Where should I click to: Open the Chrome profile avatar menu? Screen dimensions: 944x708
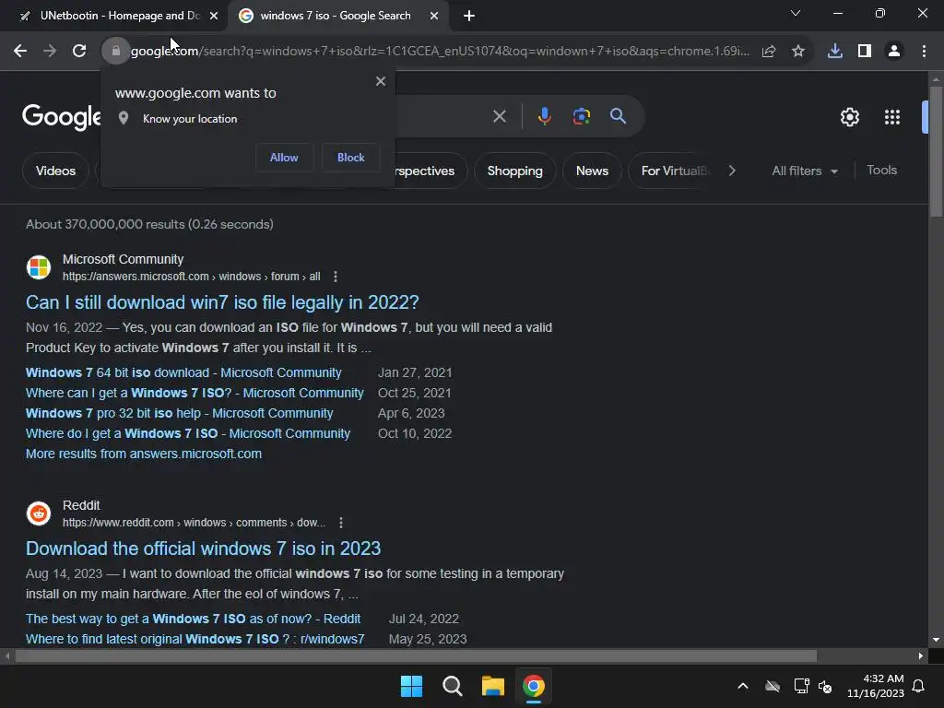tap(894, 52)
